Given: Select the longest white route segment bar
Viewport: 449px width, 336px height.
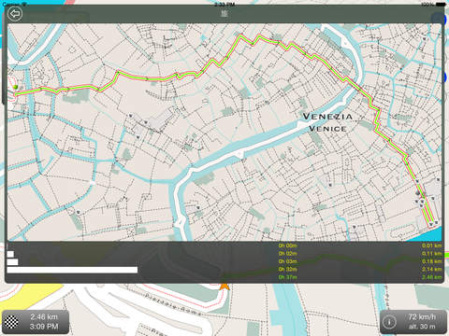Looking at the screenshot, I should [x=72, y=270].
